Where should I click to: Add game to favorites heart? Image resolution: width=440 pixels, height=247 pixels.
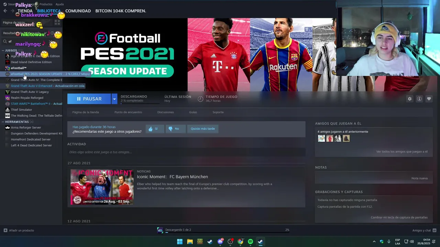tap(429, 99)
